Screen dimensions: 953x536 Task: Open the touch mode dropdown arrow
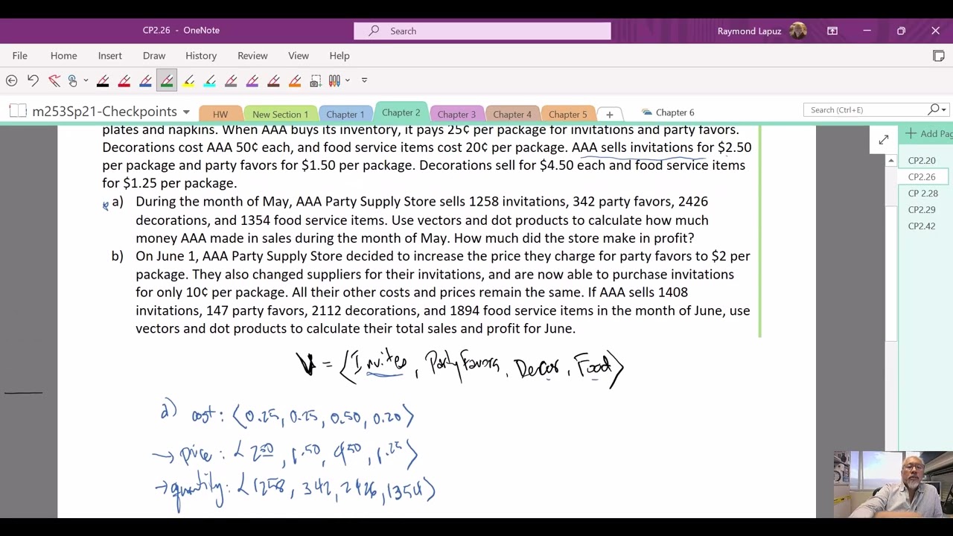(86, 80)
